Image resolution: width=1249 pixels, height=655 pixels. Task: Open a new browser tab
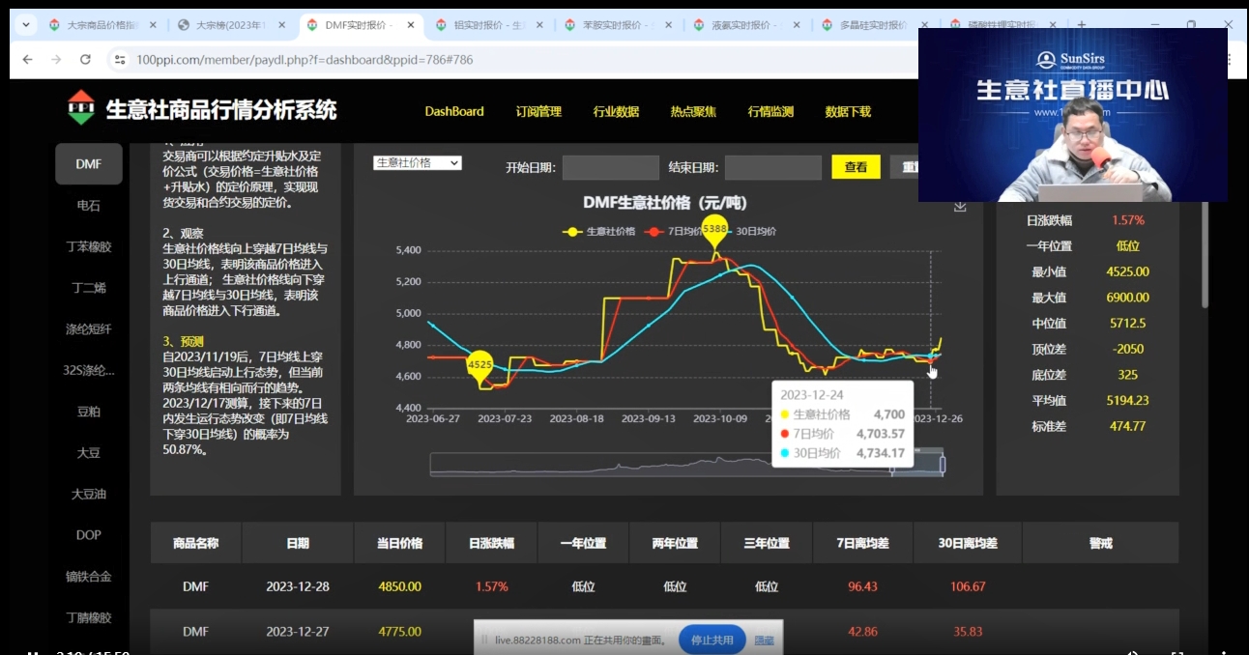[x=1081, y=25]
